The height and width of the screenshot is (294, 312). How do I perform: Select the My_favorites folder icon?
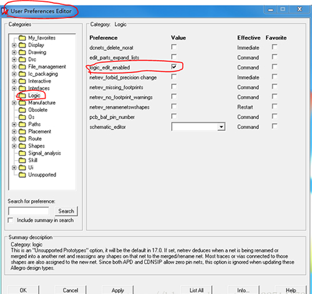[22, 38]
